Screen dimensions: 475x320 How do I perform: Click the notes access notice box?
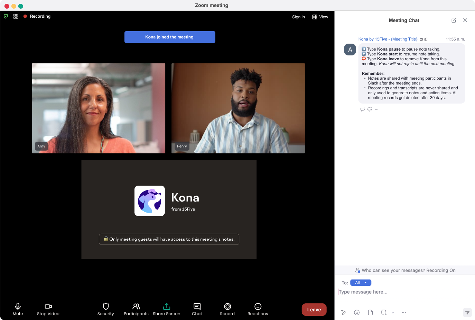[x=169, y=239]
